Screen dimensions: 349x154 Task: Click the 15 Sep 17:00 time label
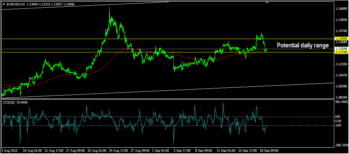pos(248,150)
